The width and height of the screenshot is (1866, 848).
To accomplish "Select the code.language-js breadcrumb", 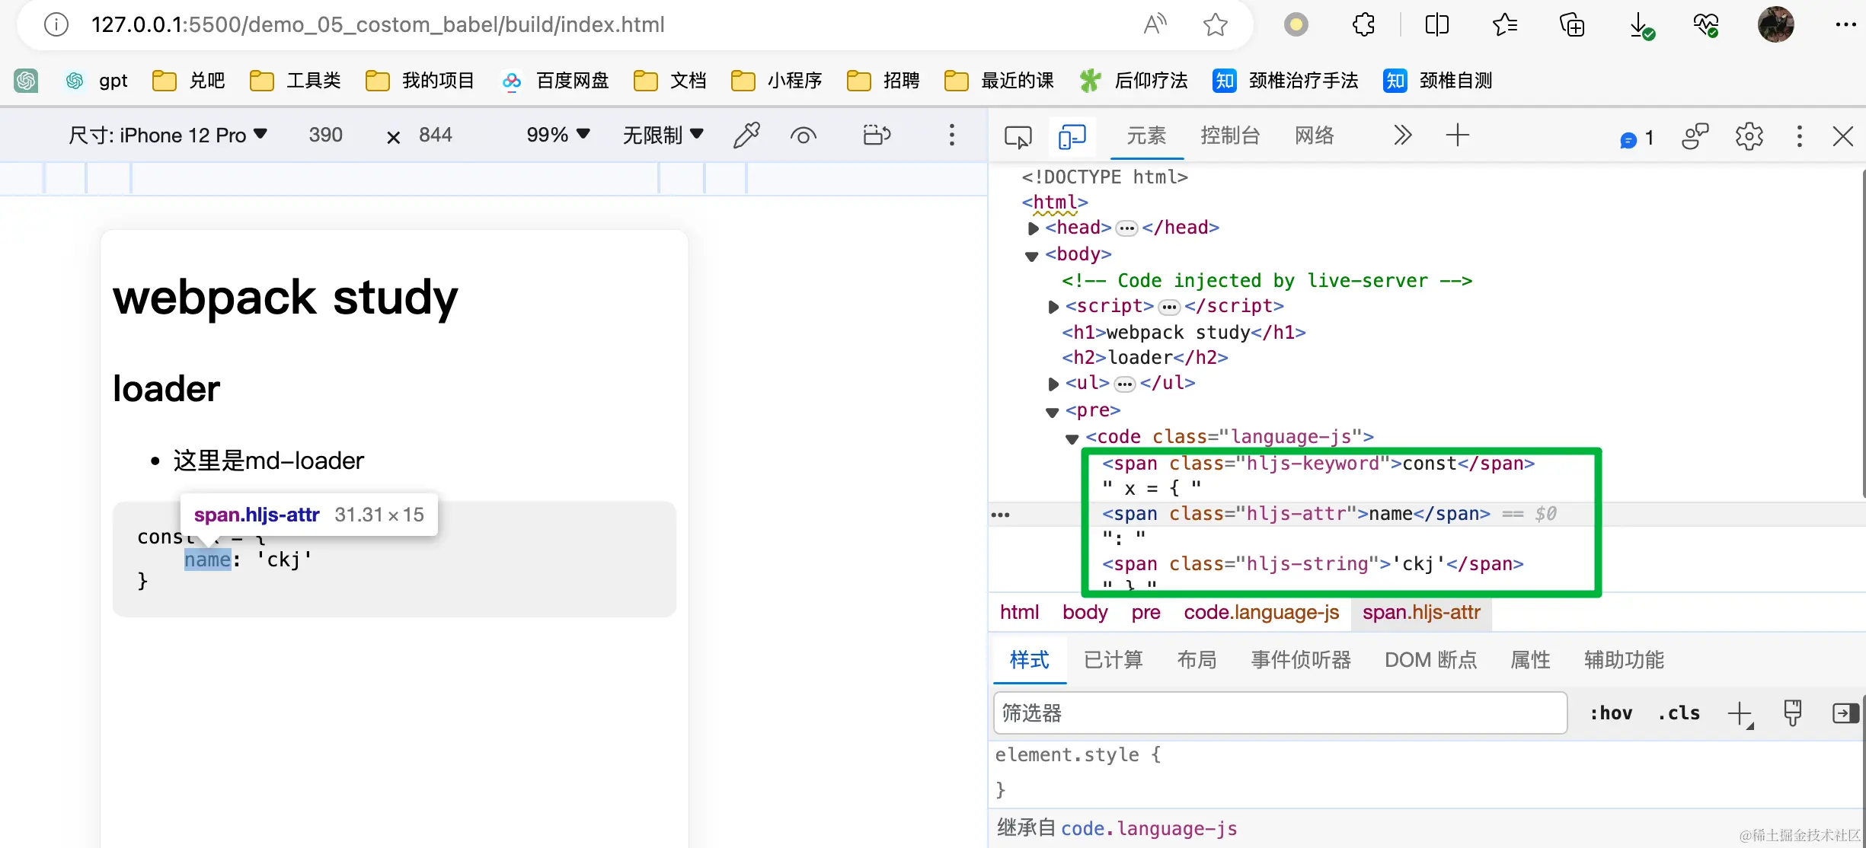I will pyautogui.click(x=1261, y=612).
